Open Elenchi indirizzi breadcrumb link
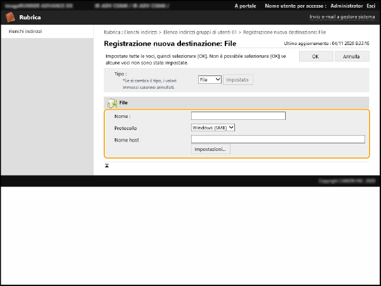The height and width of the screenshot is (286, 381). coord(141,31)
